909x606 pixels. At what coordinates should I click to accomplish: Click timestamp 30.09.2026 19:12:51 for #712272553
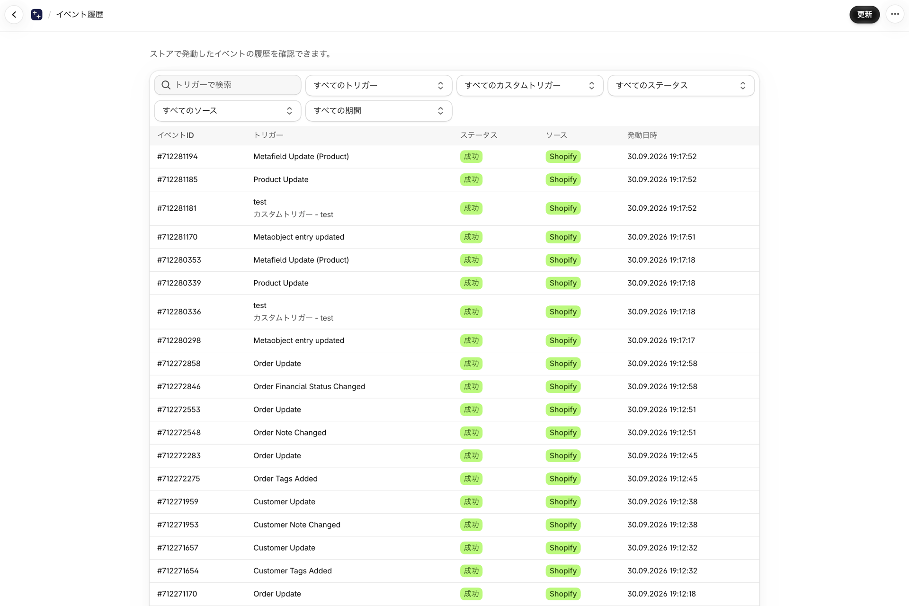661,410
